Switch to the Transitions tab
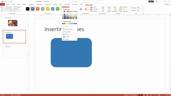Screen dimensions: 171x96 (31, 4)
